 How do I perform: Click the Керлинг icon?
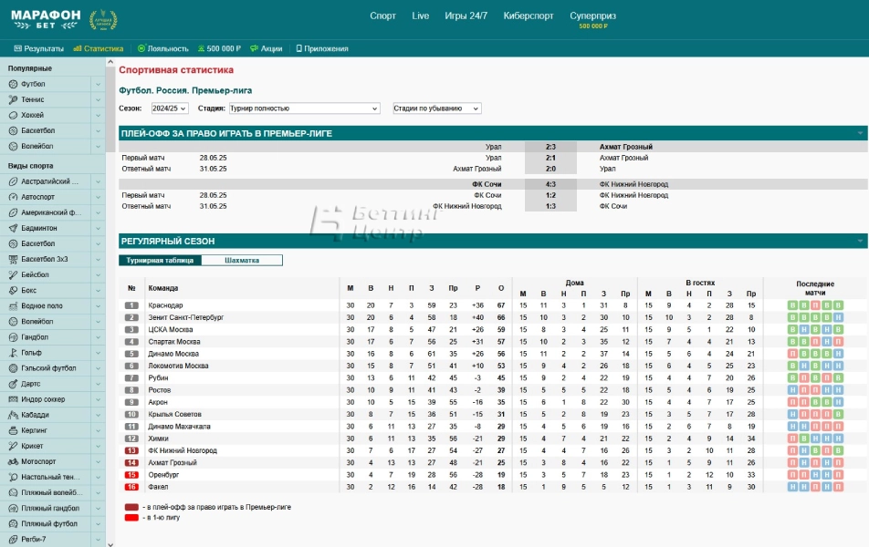14,430
